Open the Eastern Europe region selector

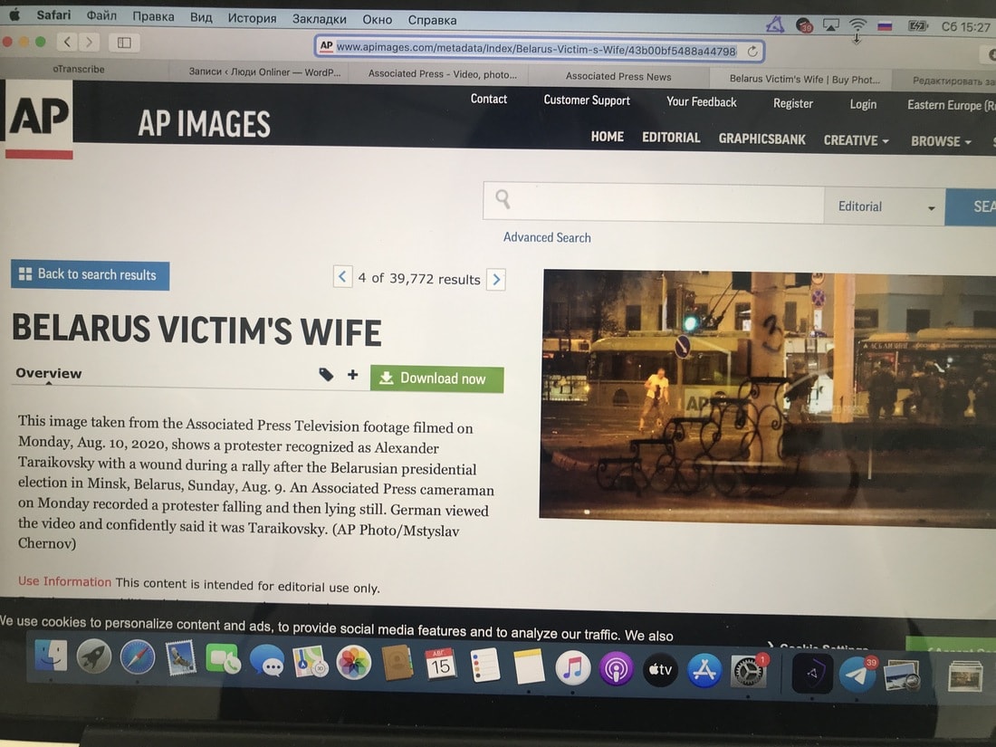pos(950,105)
